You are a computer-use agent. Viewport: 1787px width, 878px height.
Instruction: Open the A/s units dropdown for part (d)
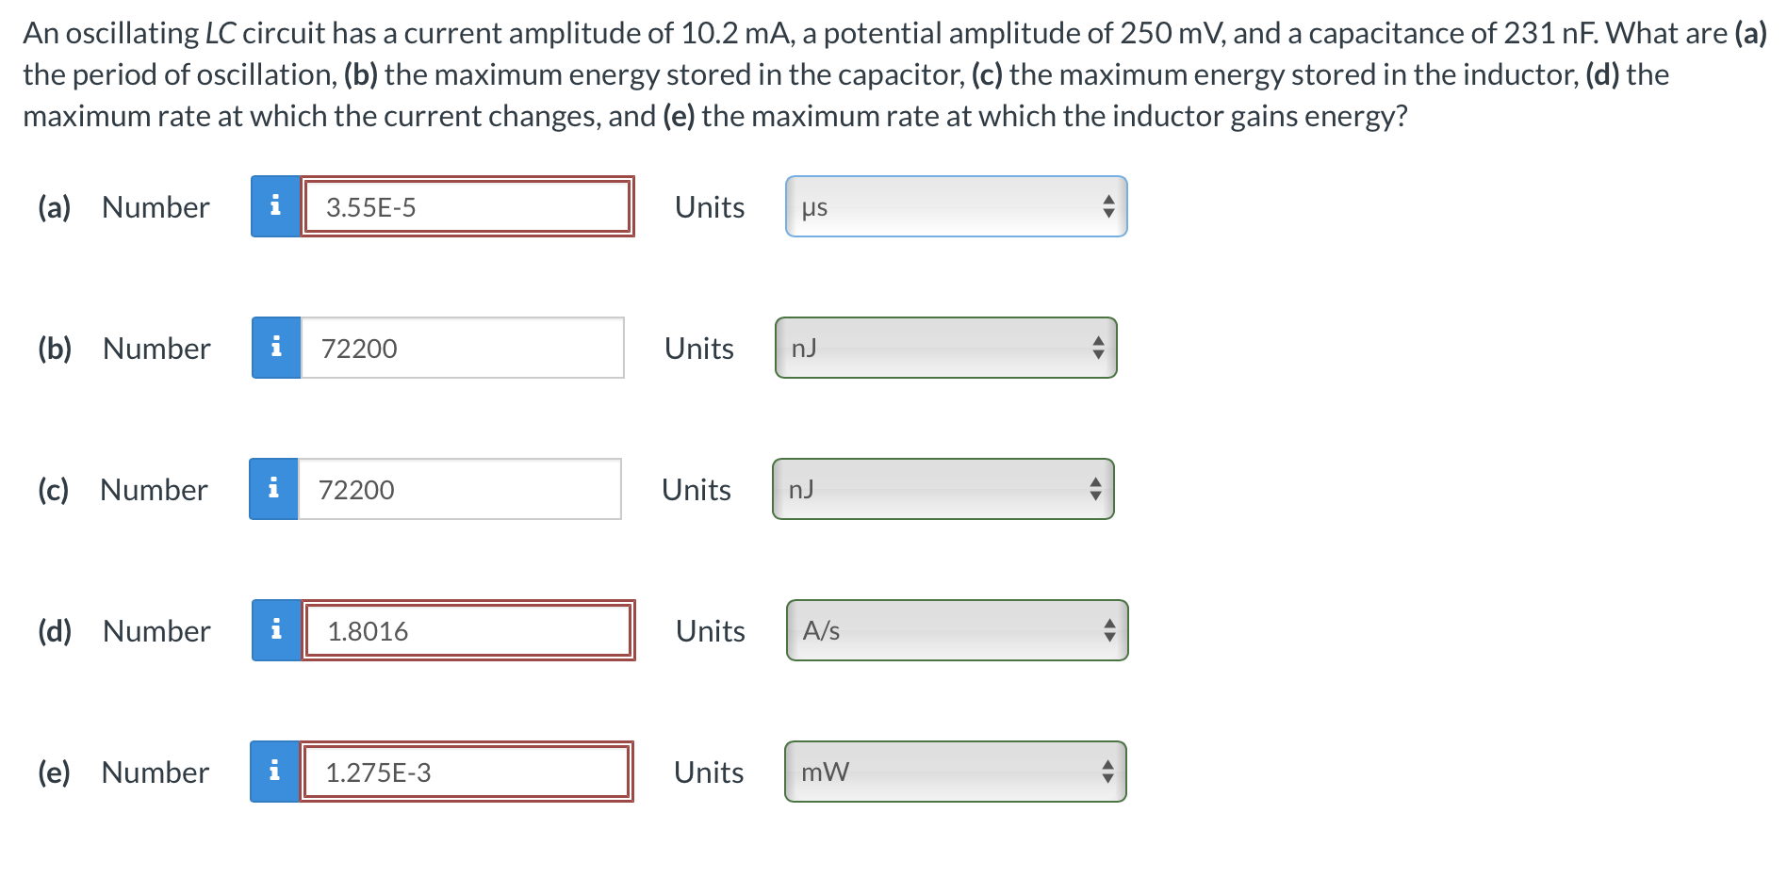tap(952, 630)
